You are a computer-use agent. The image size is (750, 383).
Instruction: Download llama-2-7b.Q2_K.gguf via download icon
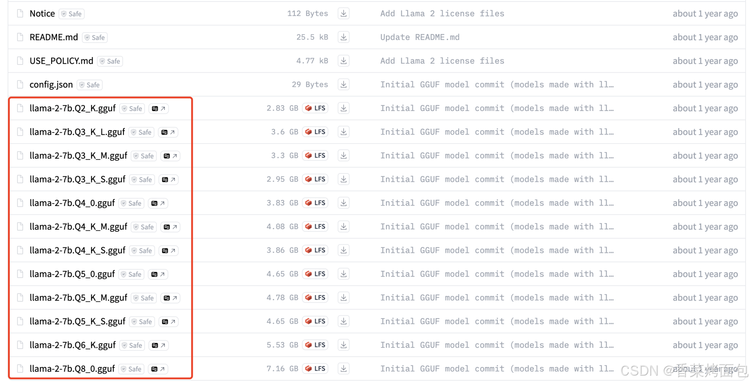[x=343, y=108]
